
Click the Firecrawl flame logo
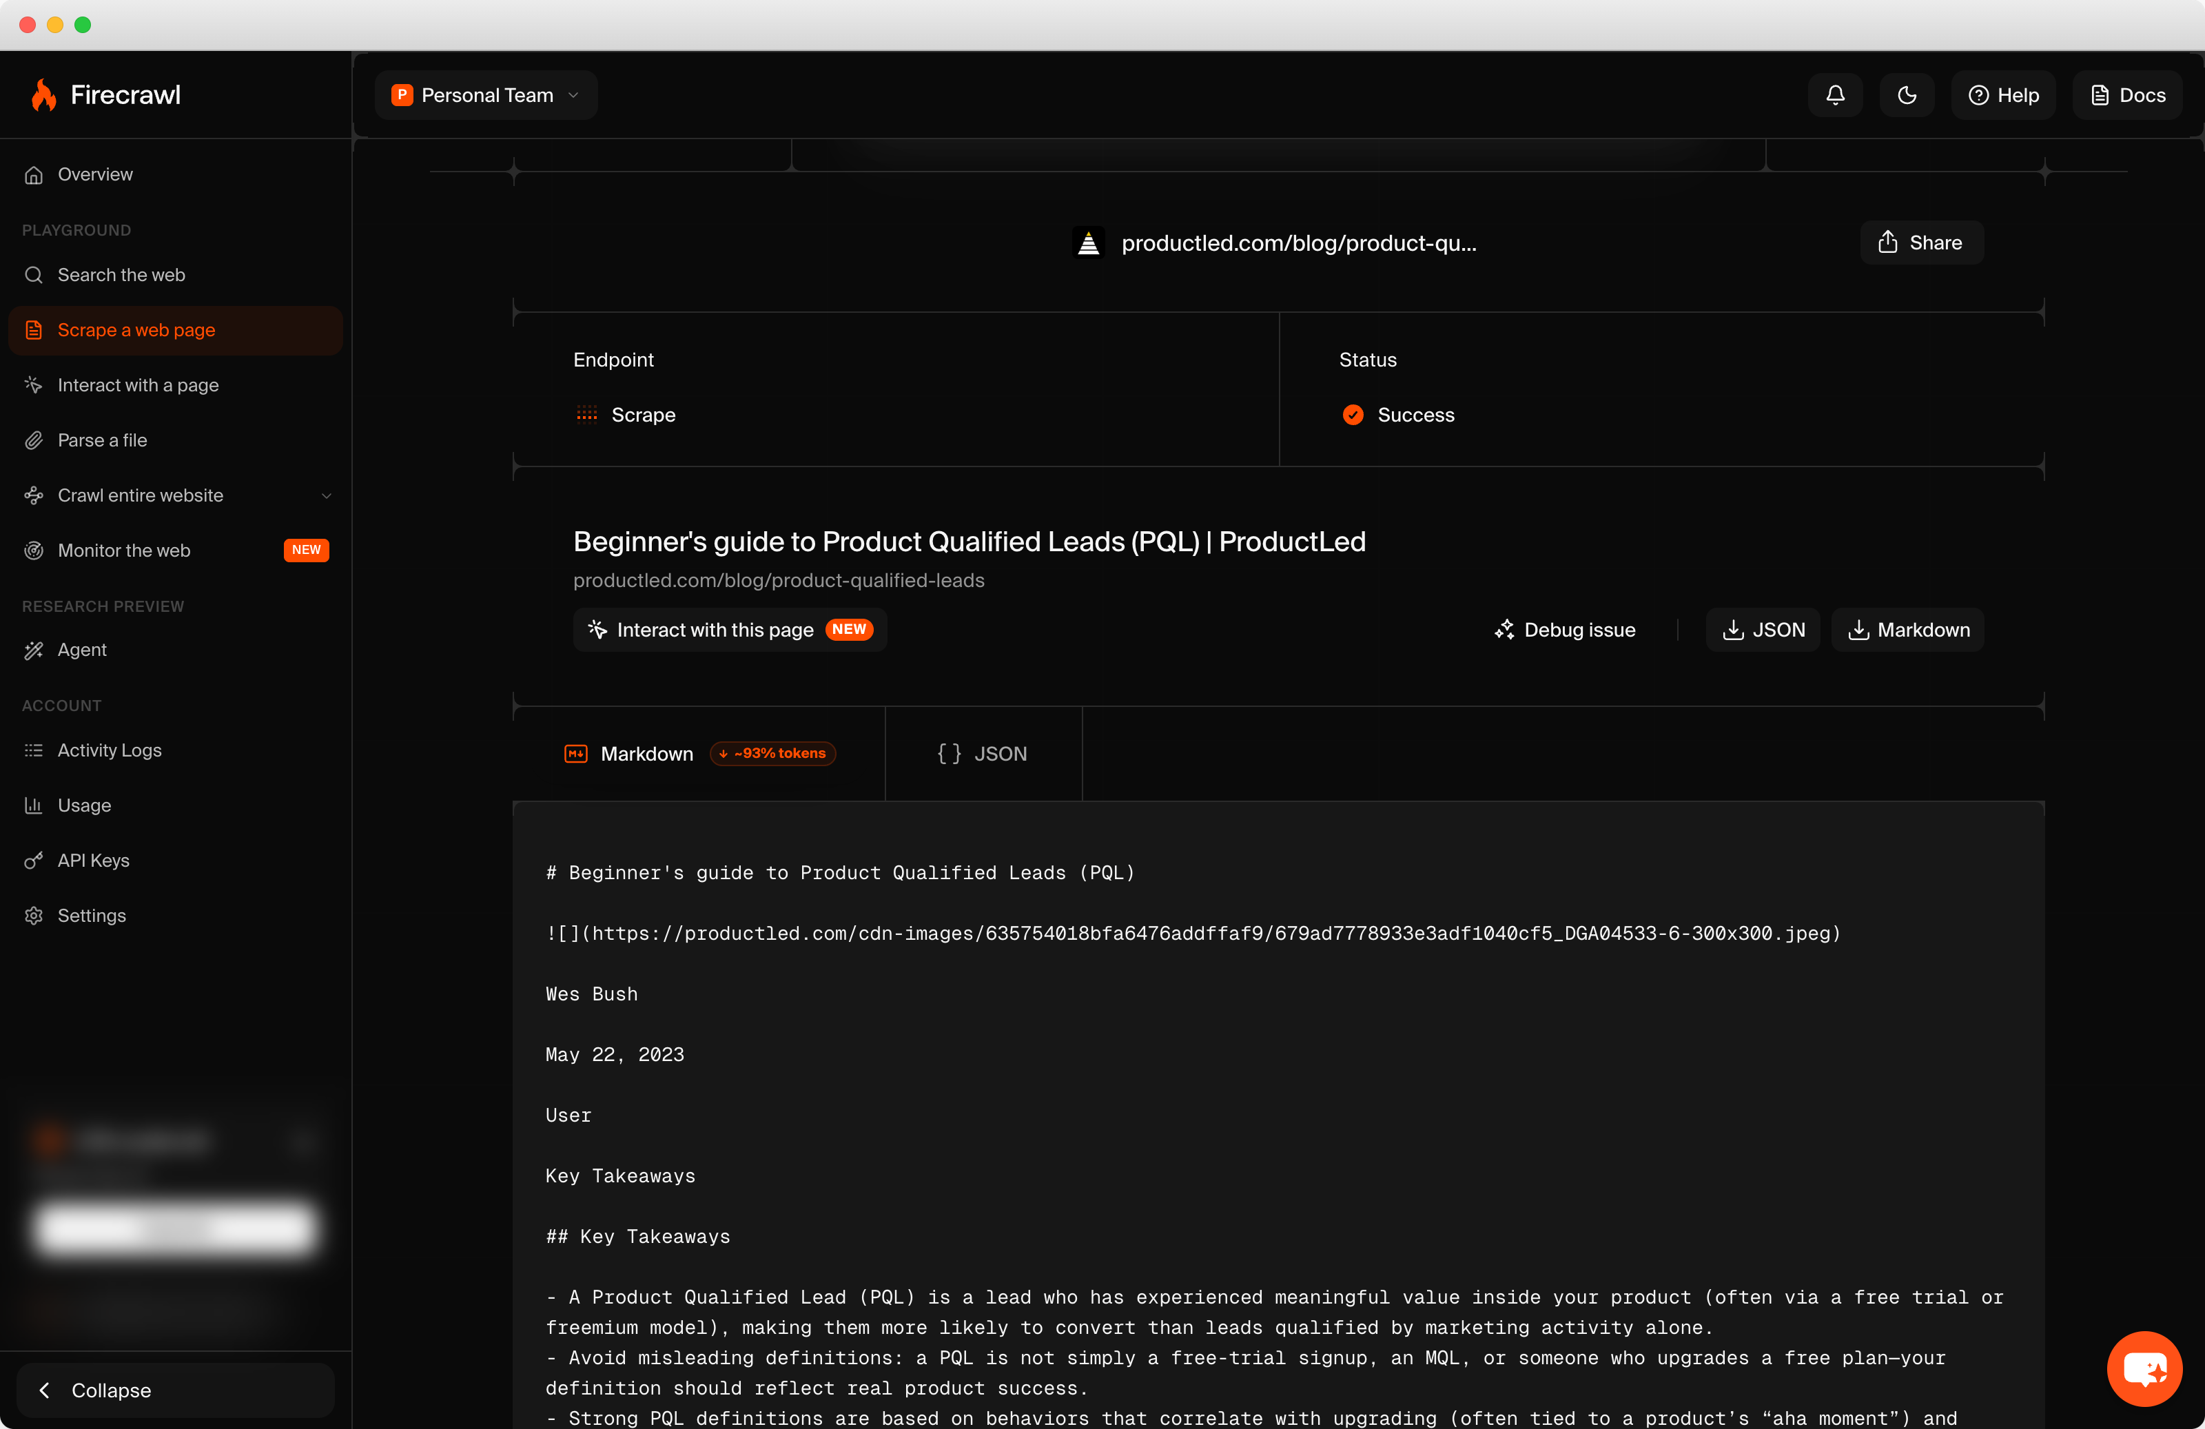point(43,94)
